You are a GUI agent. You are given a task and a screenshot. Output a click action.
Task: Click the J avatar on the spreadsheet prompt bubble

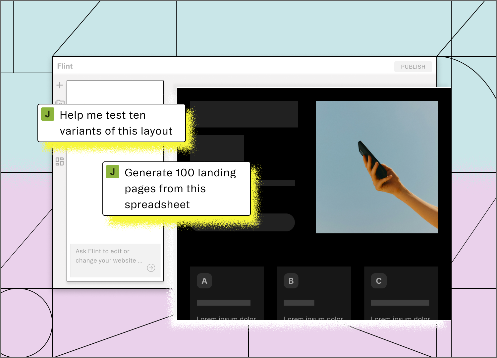pos(113,172)
